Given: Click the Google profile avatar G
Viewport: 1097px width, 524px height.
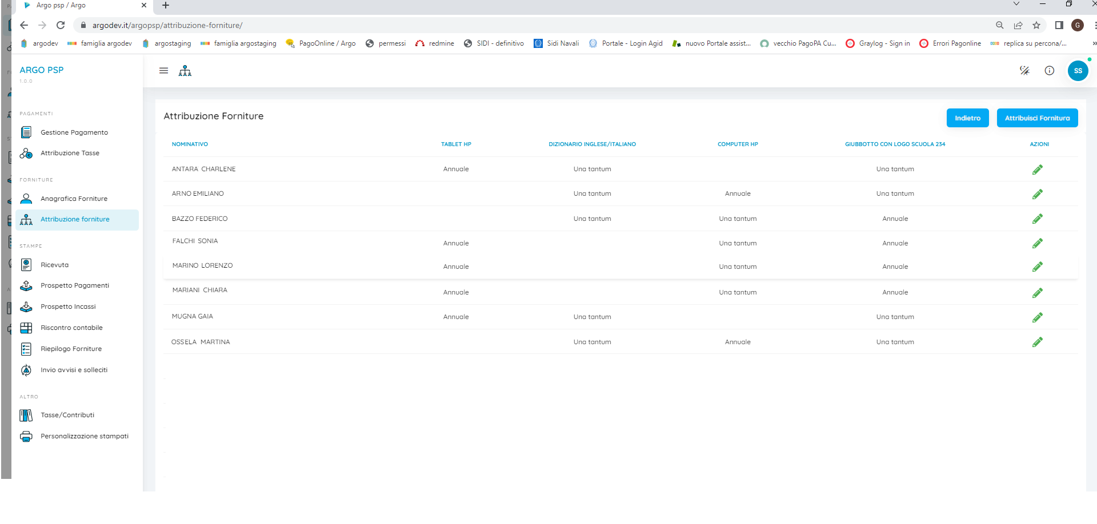Looking at the screenshot, I should [x=1078, y=25].
